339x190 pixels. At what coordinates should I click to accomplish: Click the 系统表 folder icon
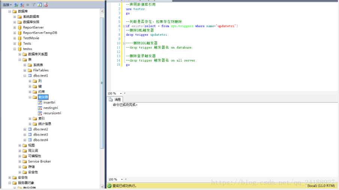30,65
